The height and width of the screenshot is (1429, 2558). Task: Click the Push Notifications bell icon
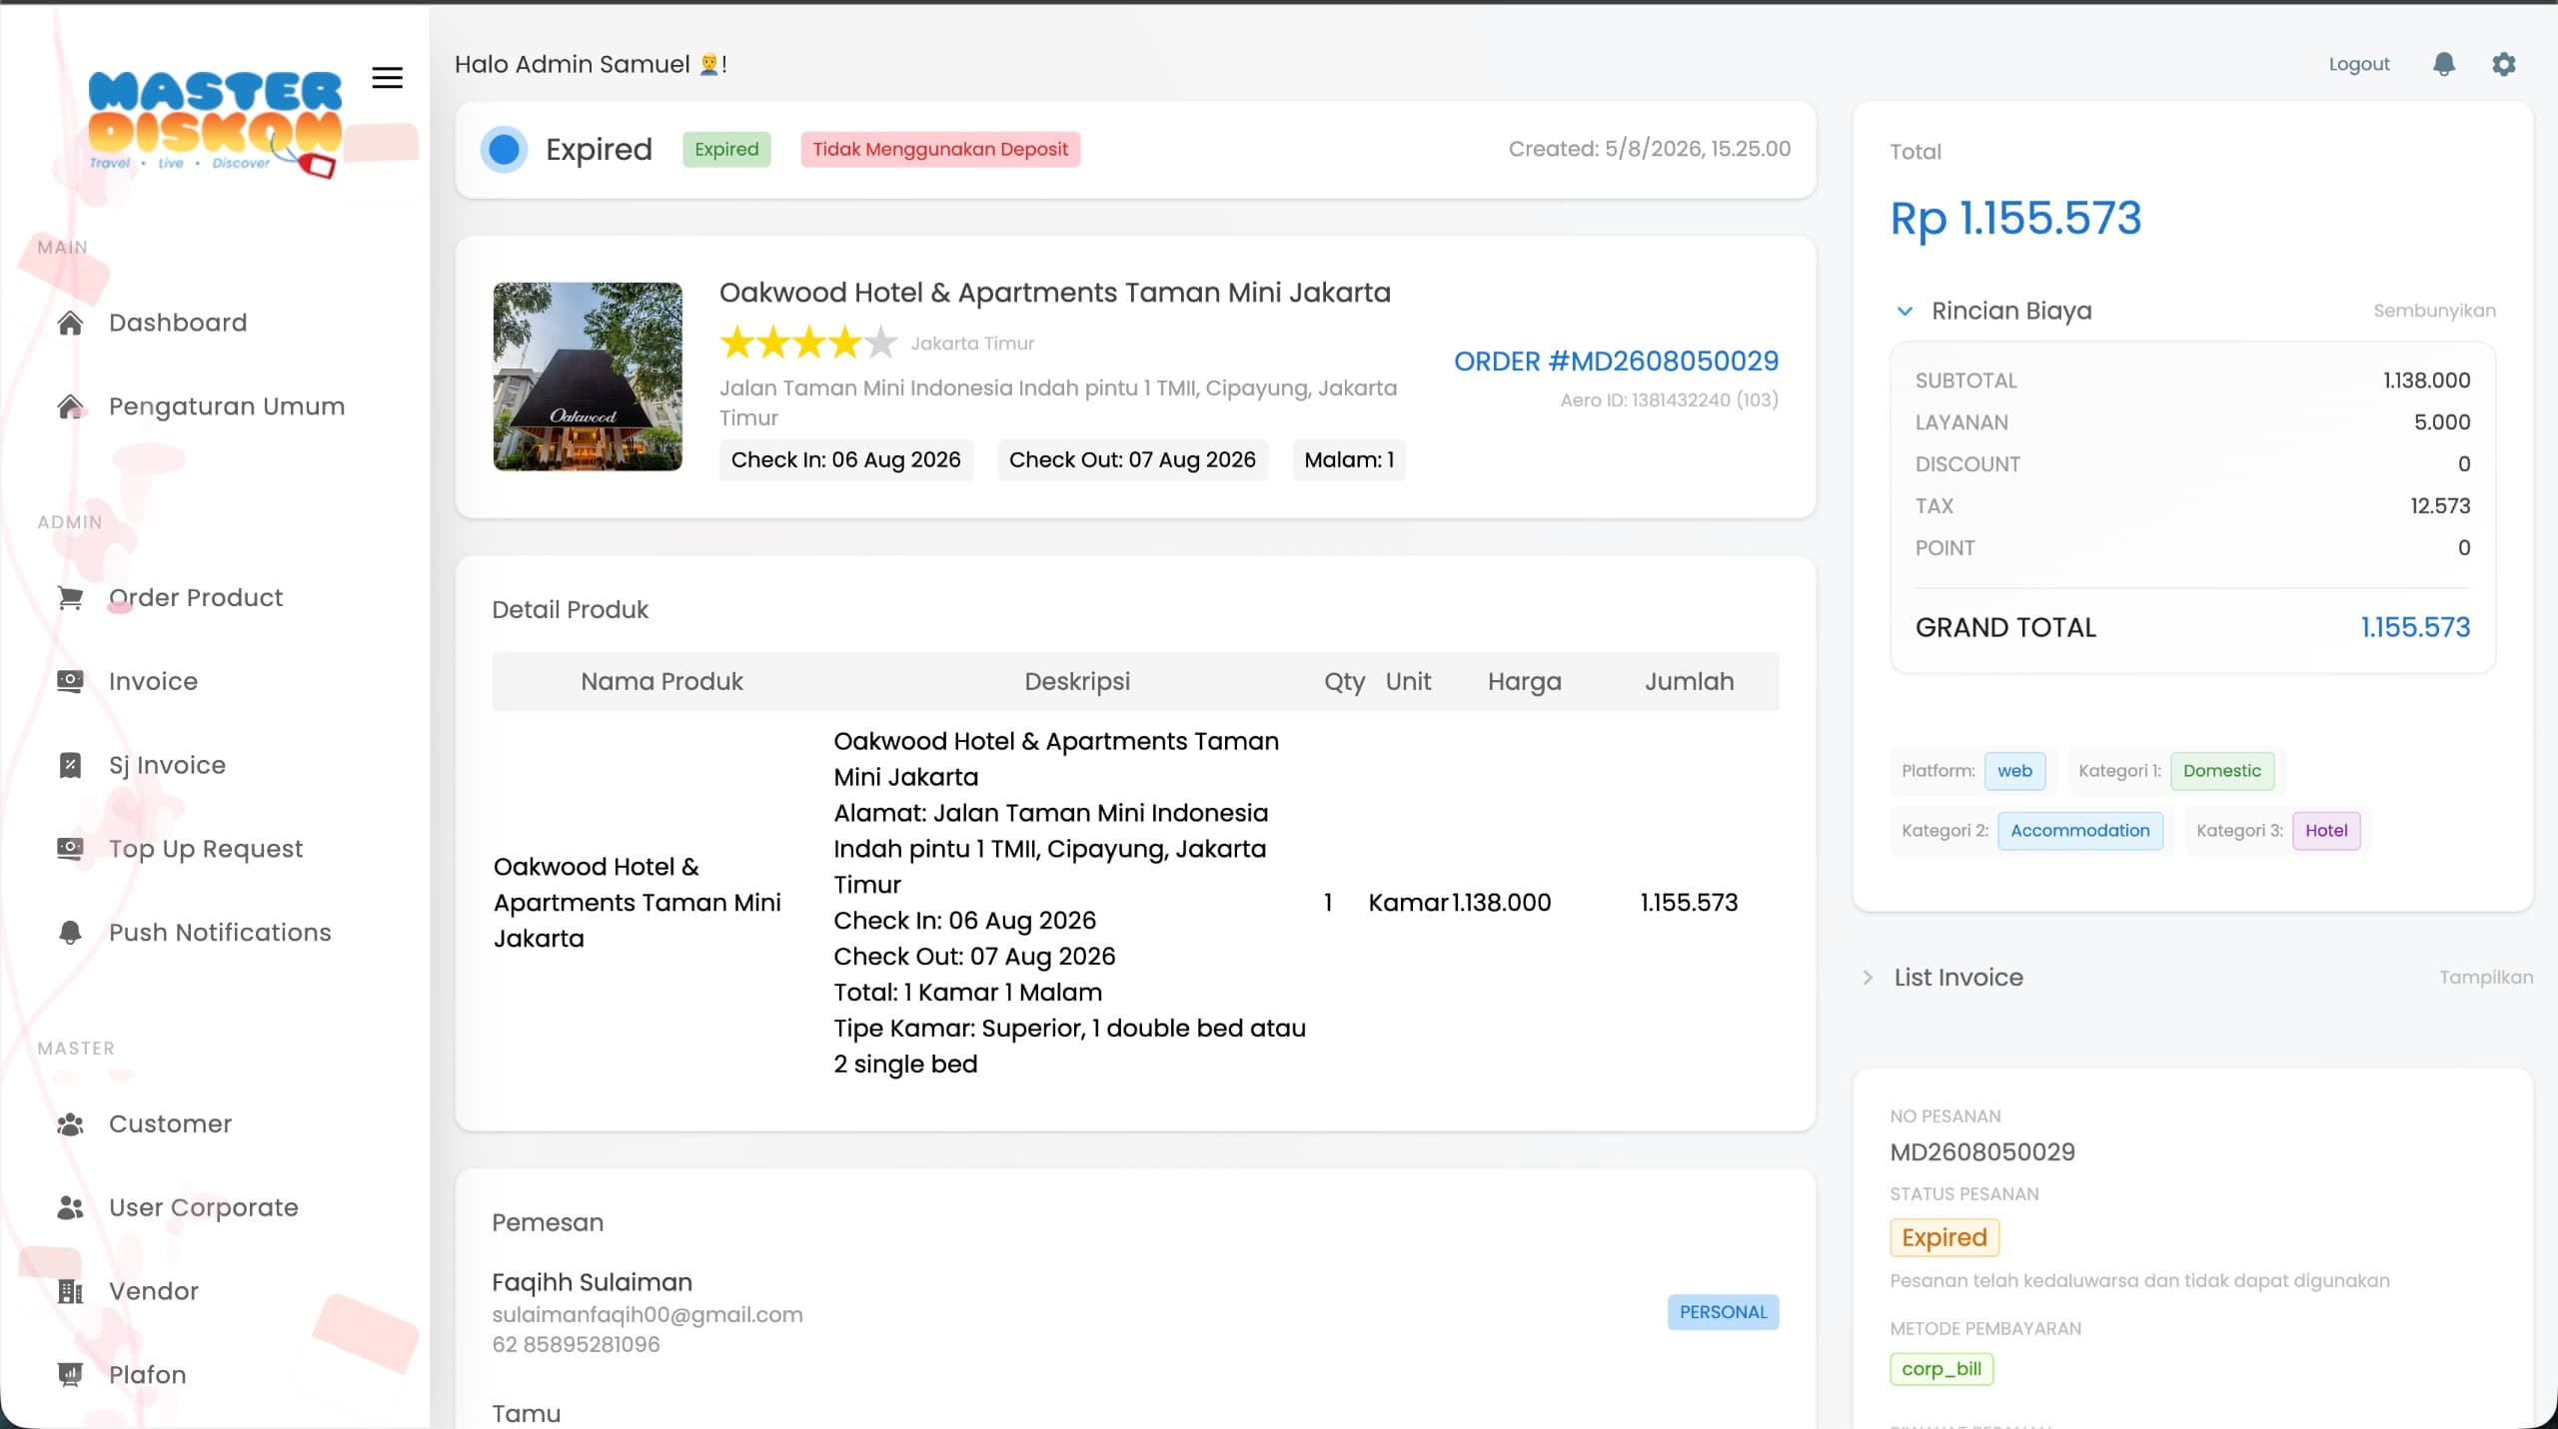coord(70,932)
